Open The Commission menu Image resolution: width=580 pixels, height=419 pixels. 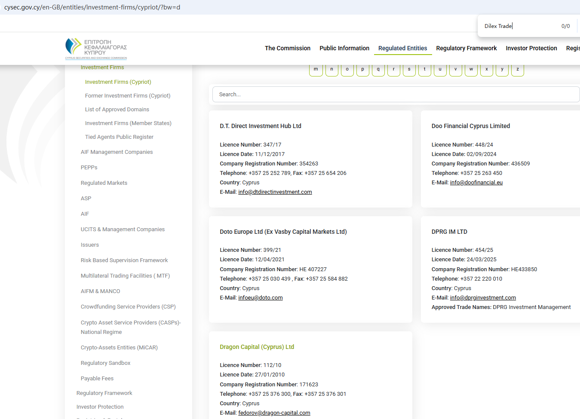(x=287, y=48)
